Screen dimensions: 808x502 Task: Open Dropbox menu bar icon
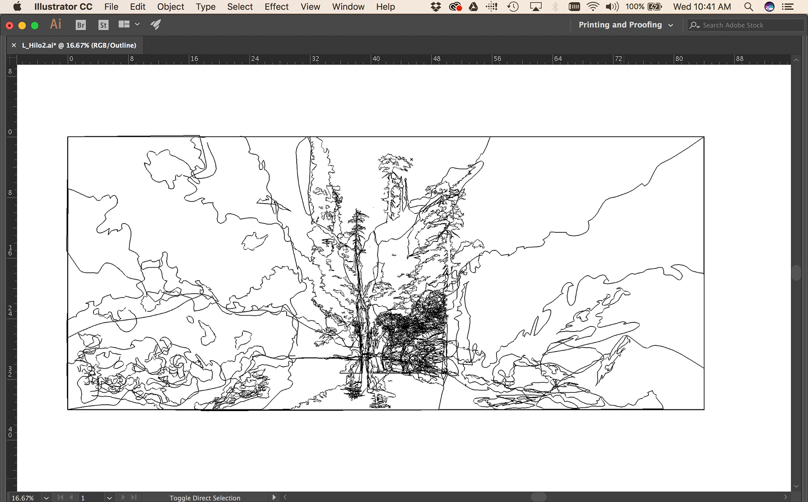pos(436,7)
